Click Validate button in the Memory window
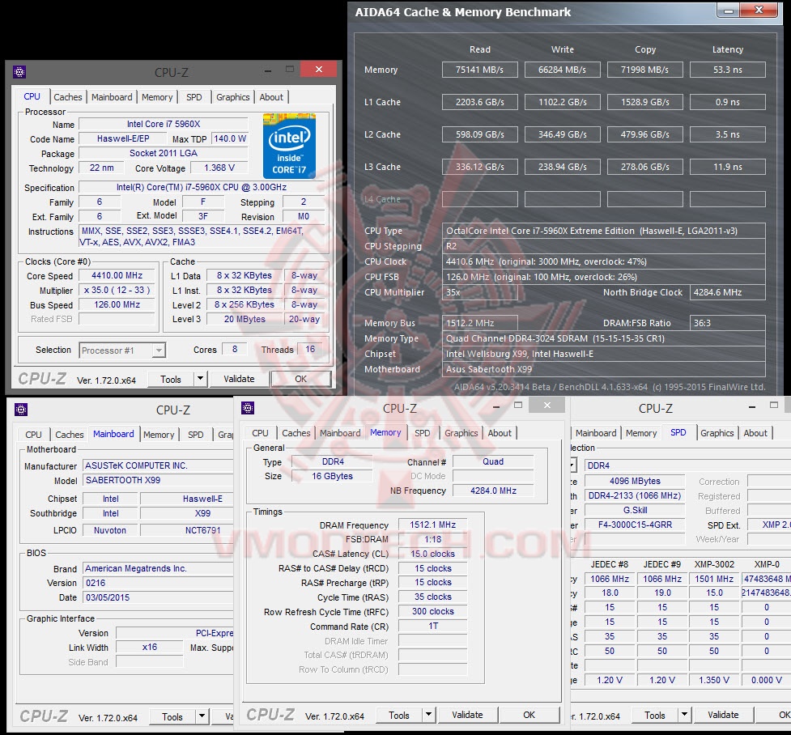 click(x=468, y=715)
